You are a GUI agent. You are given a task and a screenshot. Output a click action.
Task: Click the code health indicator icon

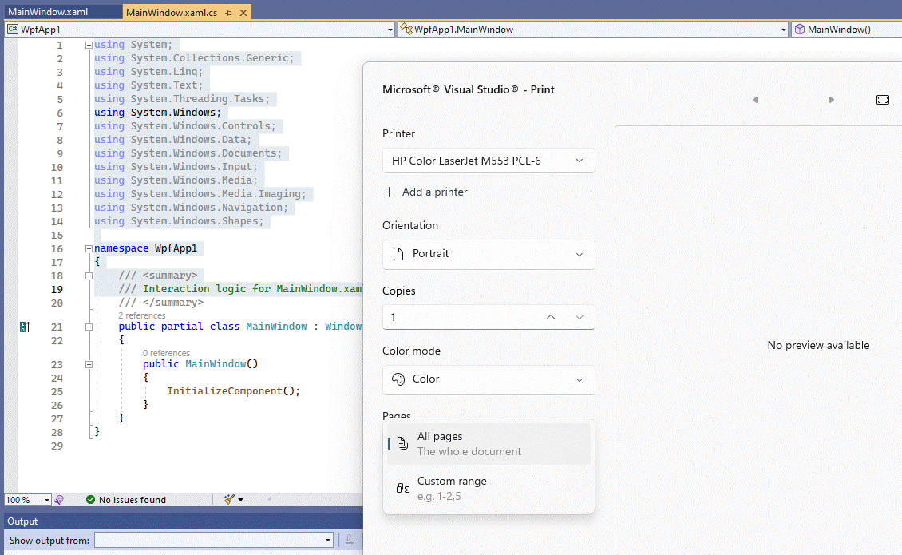coord(59,500)
